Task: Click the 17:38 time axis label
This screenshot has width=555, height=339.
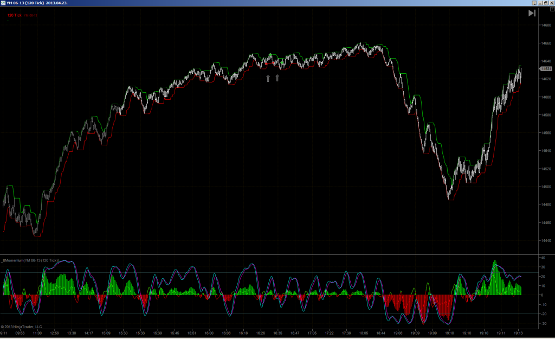Action: 346,333
